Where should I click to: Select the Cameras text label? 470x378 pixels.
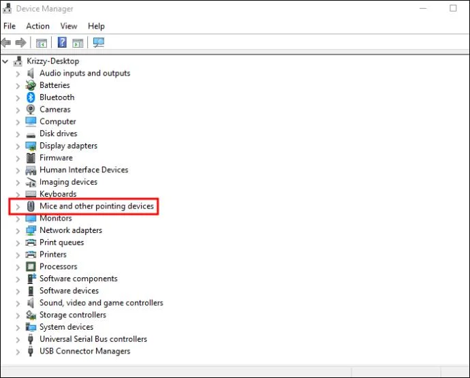coord(55,109)
